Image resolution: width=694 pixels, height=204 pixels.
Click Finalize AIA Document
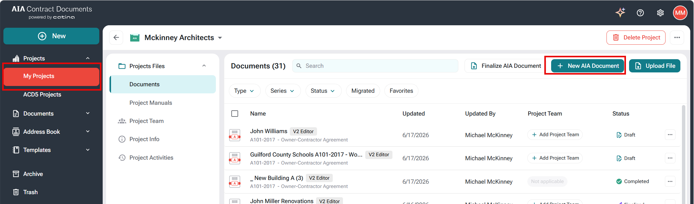coord(506,66)
